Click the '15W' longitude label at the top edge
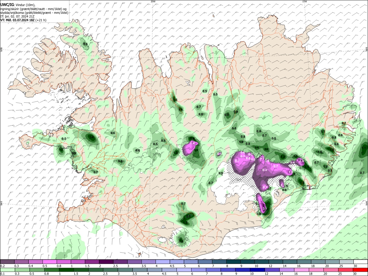This screenshot has width=368, height=276. pos(304,1)
